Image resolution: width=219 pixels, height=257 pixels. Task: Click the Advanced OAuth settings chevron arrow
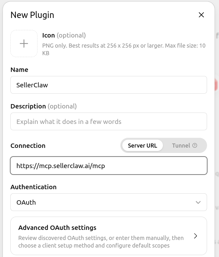click(195, 236)
